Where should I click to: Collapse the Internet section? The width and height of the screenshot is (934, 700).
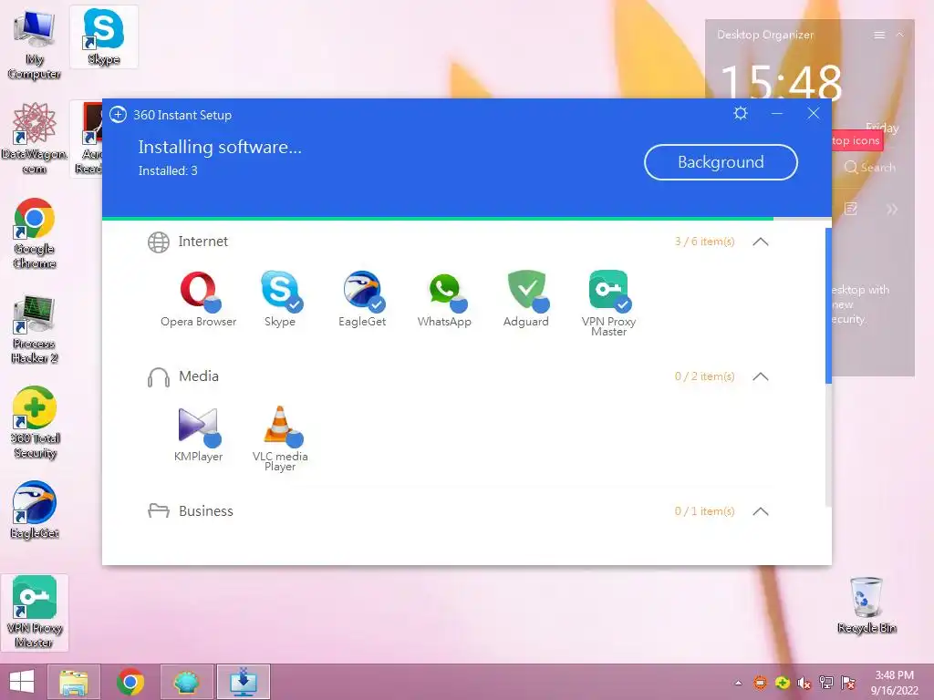pyautogui.click(x=761, y=242)
